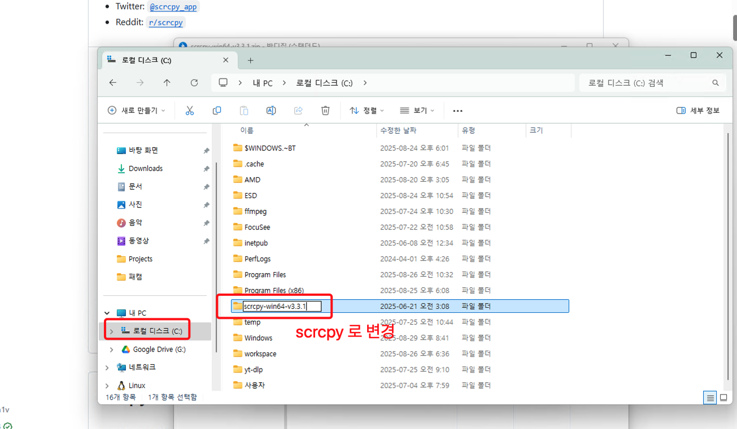This screenshot has height=429, width=737.
Task: Go up one level with the up arrow
Action: (167, 83)
